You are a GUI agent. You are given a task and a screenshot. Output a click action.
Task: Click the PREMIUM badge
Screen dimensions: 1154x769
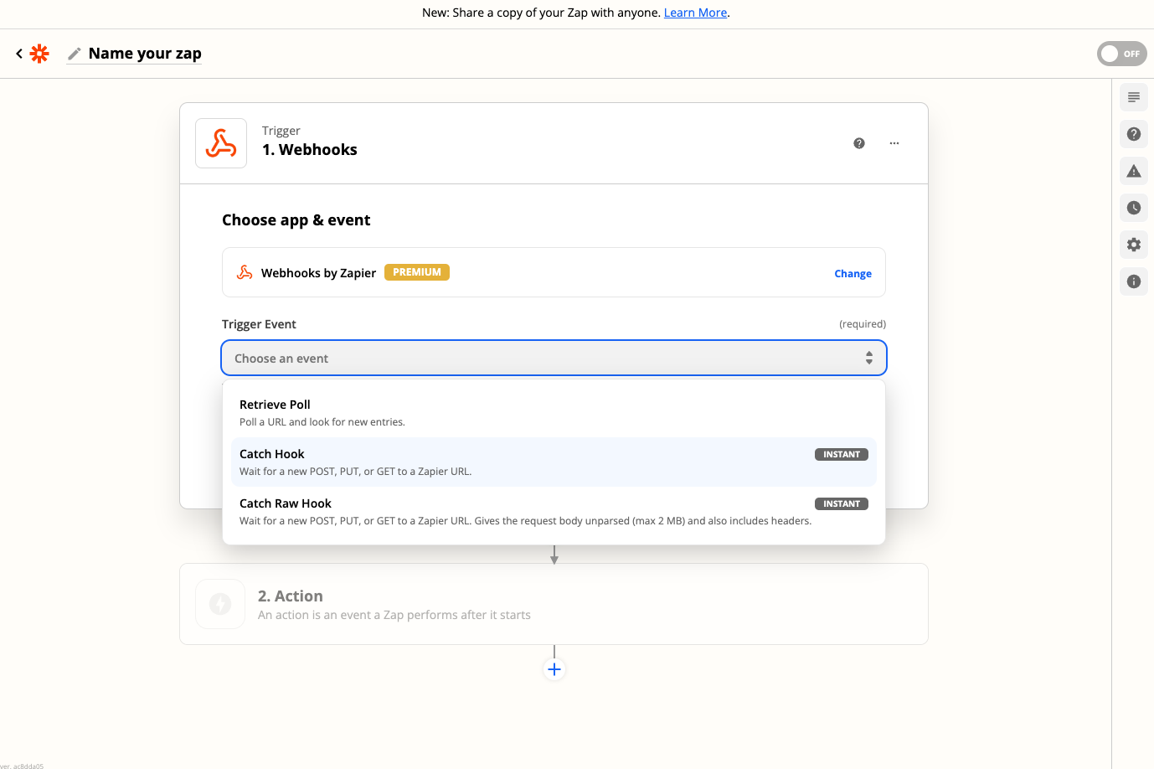click(417, 272)
